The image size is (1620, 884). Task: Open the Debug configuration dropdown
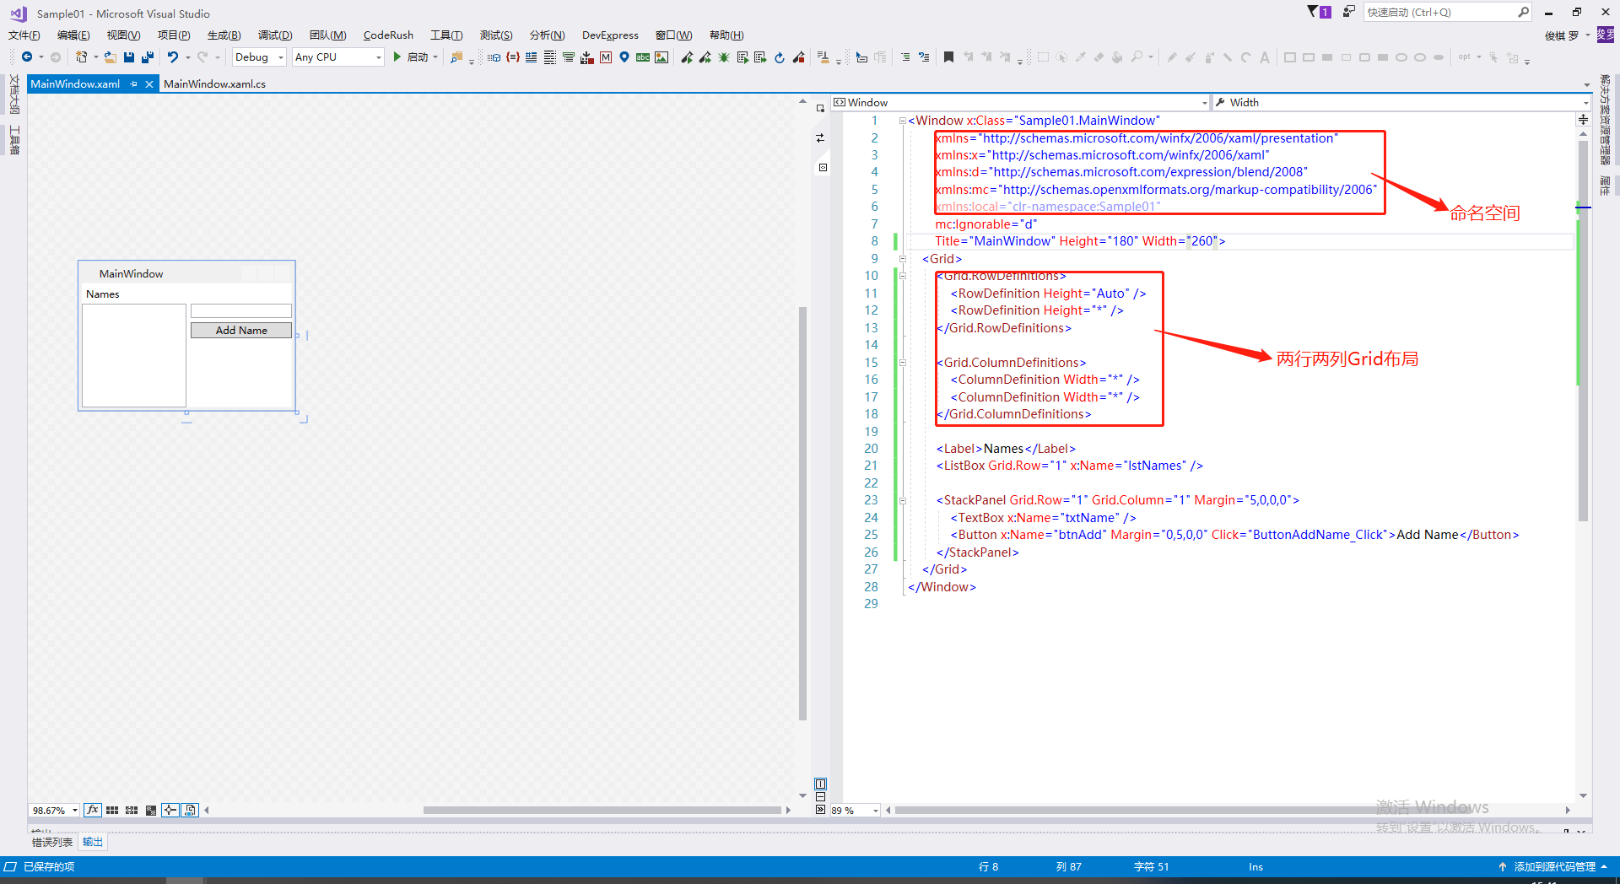tap(259, 57)
